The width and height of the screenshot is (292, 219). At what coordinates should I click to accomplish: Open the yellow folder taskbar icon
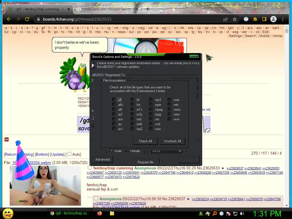point(112,213)
